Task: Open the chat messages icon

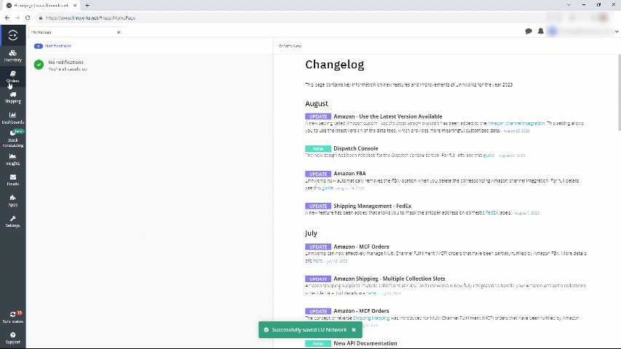Action: tap(529, 31)
